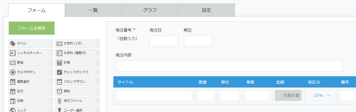Click the 数量 input cell

[x=206, y=95]
